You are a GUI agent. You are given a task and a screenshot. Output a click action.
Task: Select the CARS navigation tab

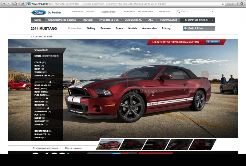38,20
